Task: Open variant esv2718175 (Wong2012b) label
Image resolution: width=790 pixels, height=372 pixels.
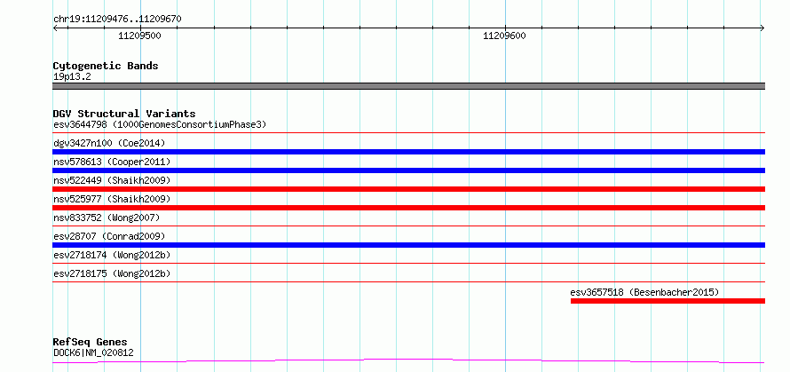Action: pyautogui.click(x=112, y=273)
